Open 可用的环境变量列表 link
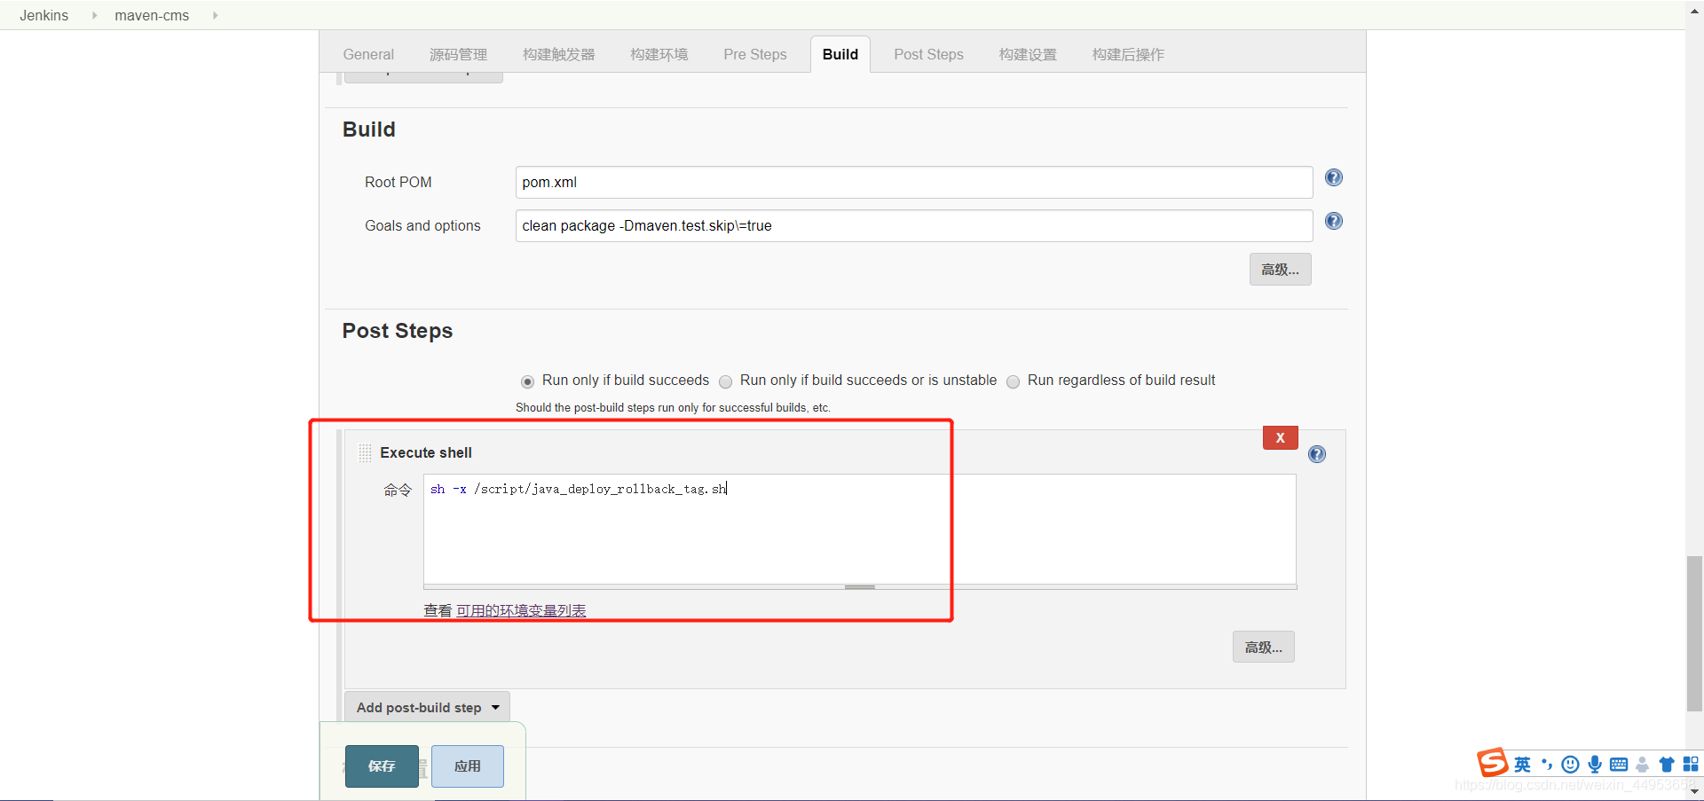 point(521,610)
